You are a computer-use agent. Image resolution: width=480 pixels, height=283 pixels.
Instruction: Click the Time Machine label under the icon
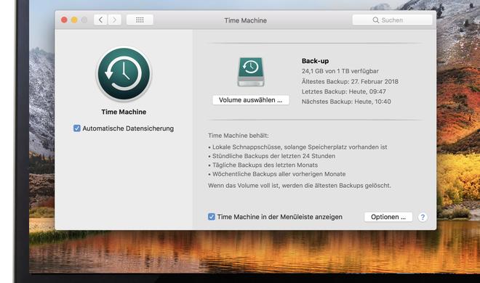click(x=124, y=112)
